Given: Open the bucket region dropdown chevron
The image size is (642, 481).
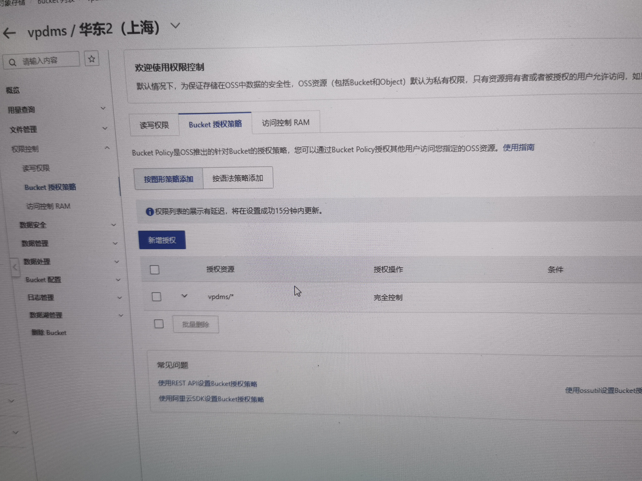Looking at the screenshot, I should (176, 25).
